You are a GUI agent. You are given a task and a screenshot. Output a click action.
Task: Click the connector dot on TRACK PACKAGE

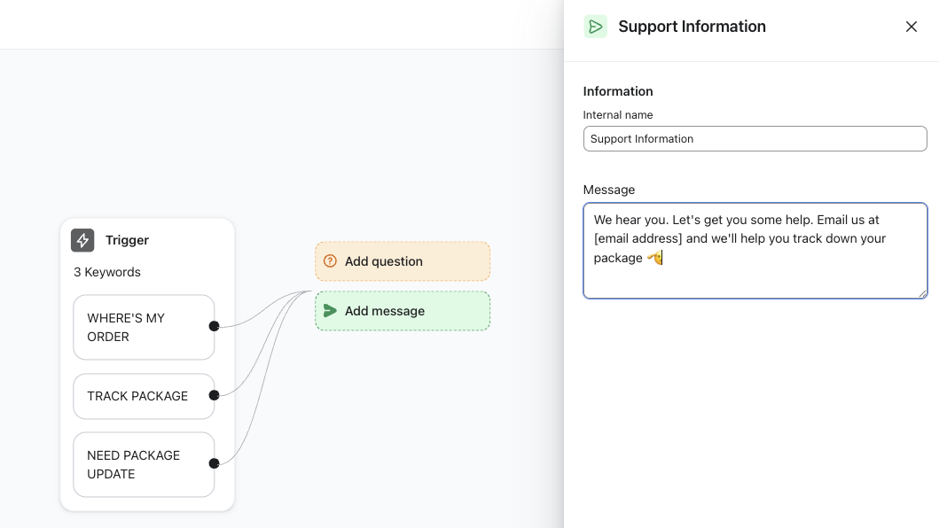tap(214, 395)
